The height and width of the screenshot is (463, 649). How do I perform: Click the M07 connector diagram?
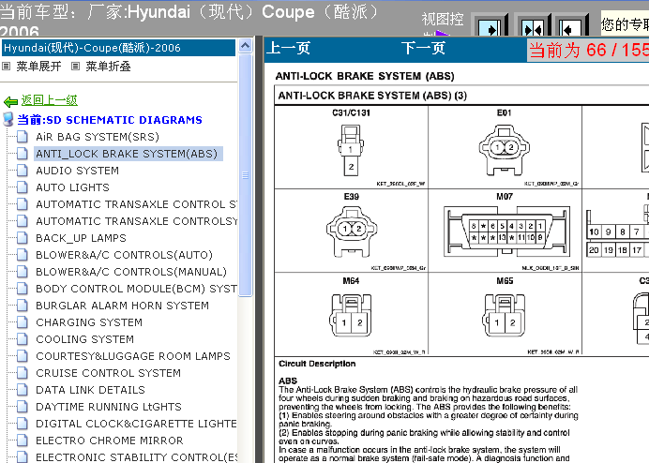click(x=506, y=231)
